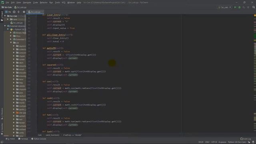Click the Project panel horizontal scrollbar
This screenshot has width=256, height=144.
6,136
